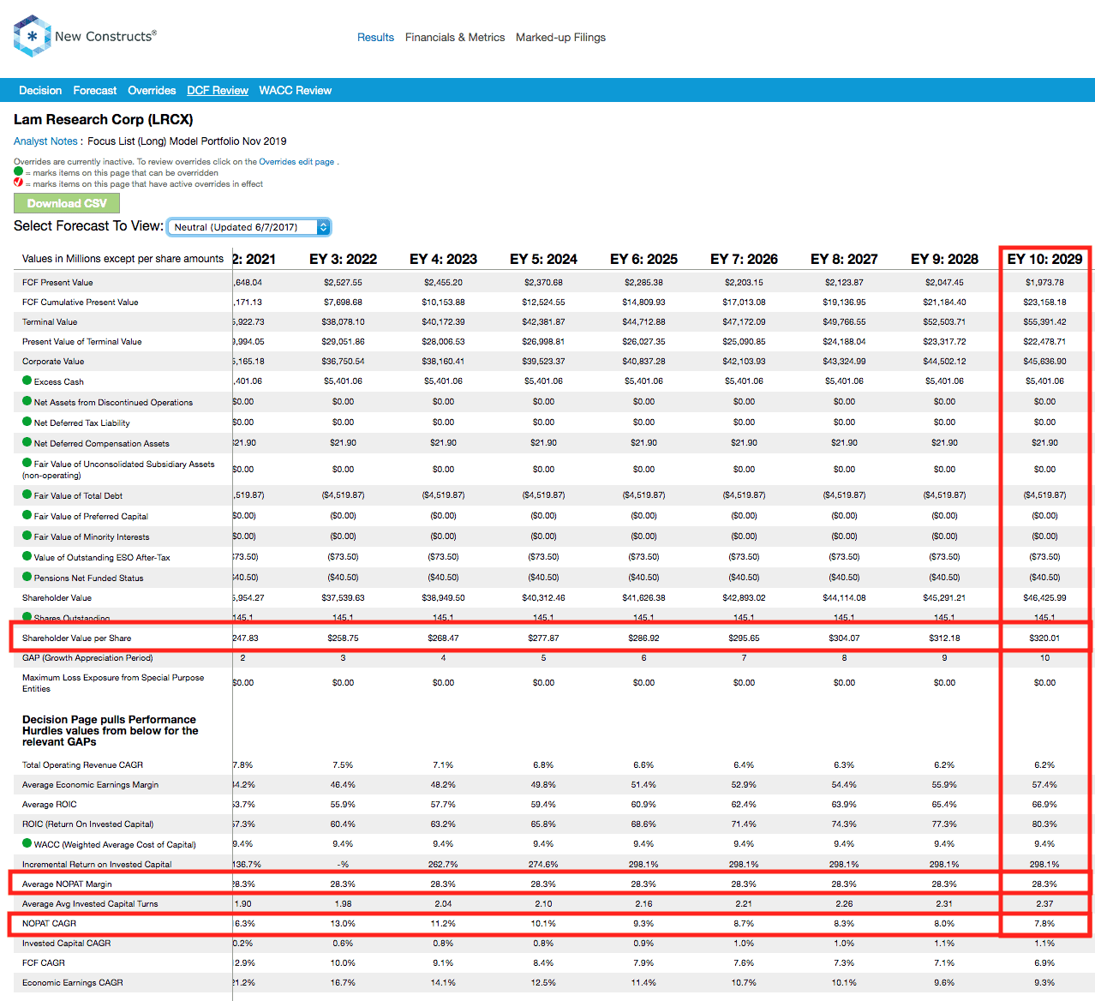Click the Download CSV button
The height and width of the screenshot is (1001, 1095).
[x=67, y=203]
